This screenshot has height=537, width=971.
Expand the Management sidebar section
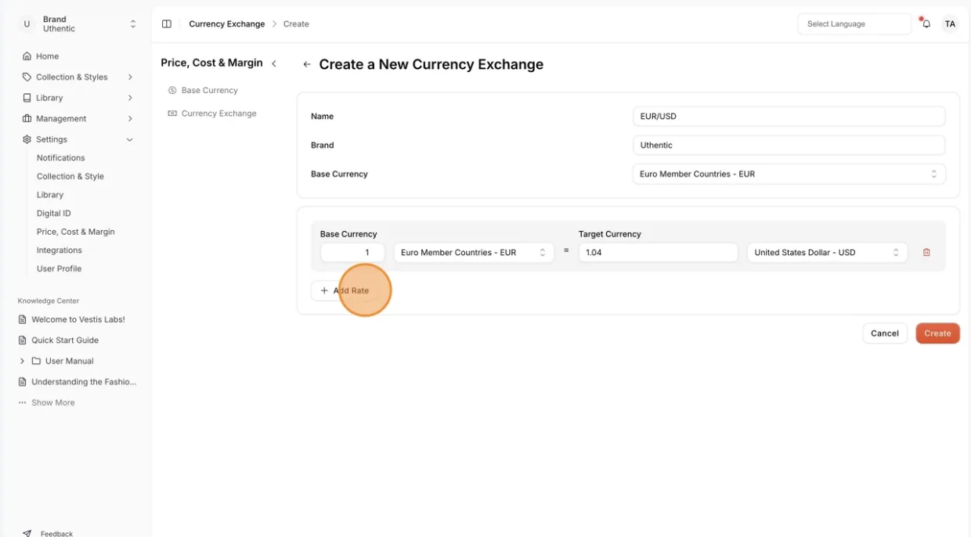130,118
